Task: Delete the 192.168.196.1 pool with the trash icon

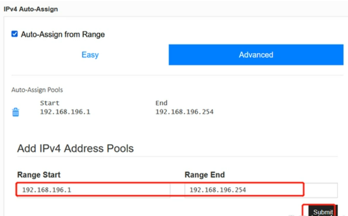Action: click(x=15, y=112)
